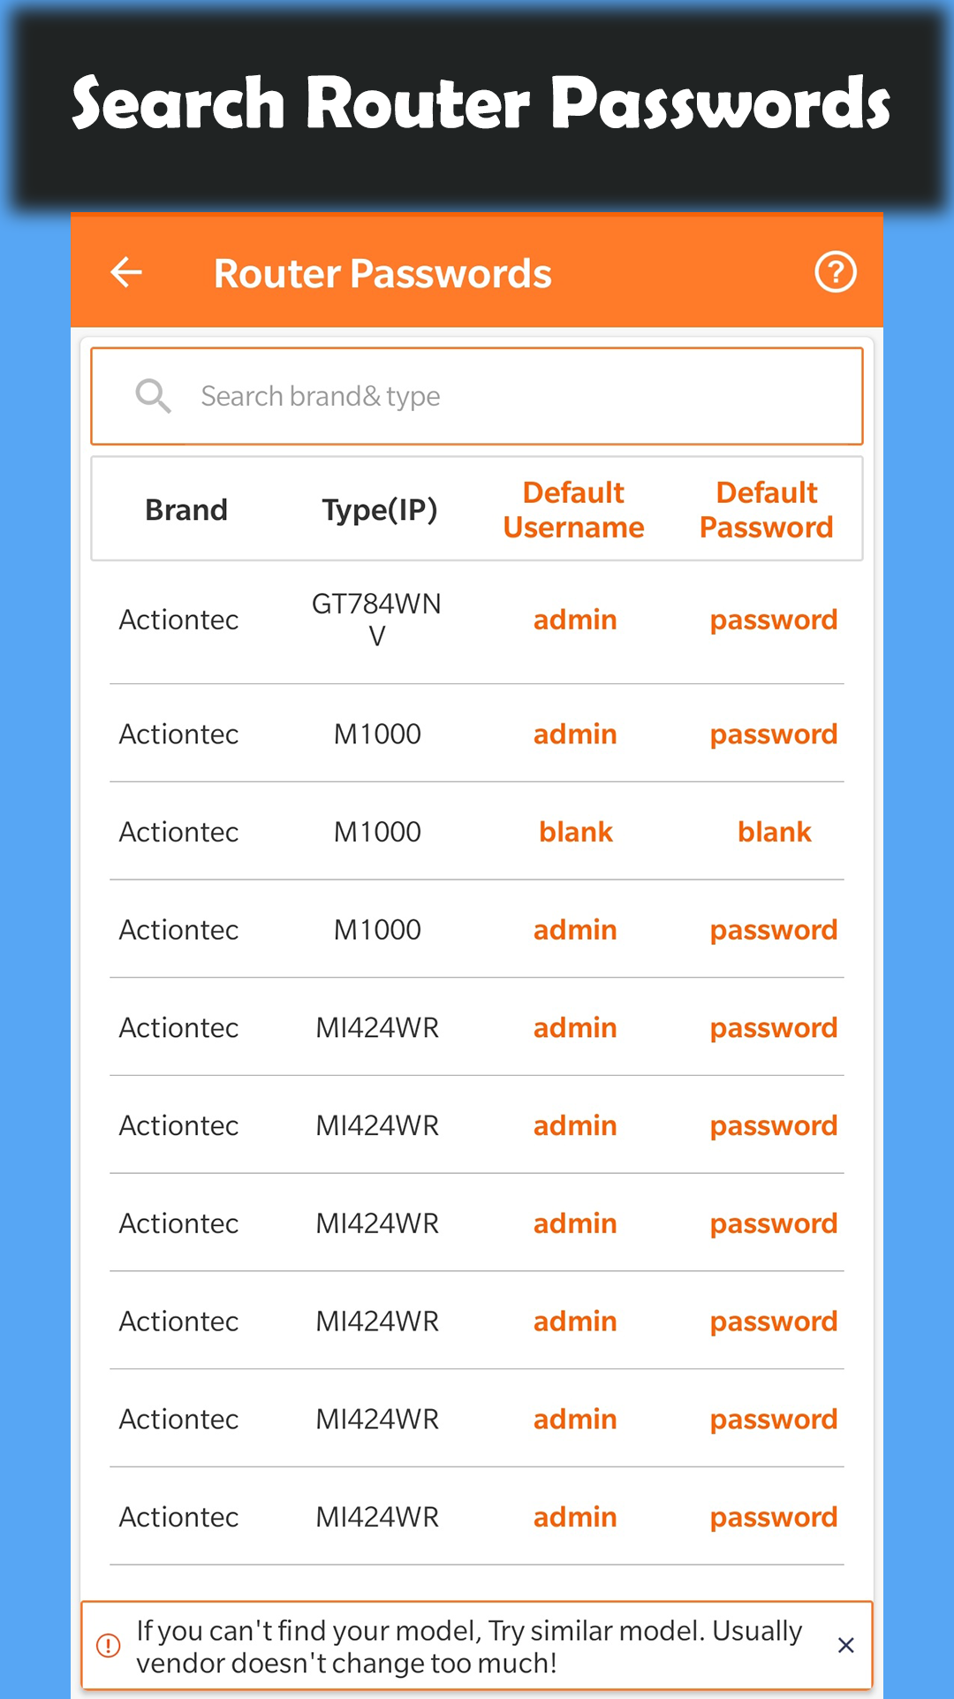
Task: Open the help icon in the top right
Action: (x=835, y=272)
